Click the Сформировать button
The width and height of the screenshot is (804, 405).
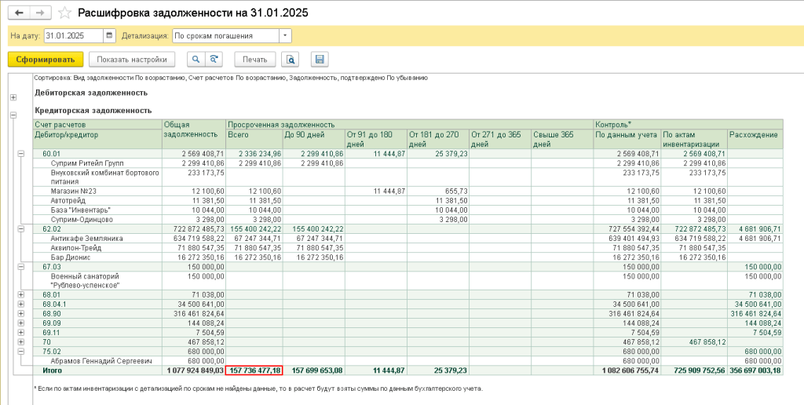point(45,59)
